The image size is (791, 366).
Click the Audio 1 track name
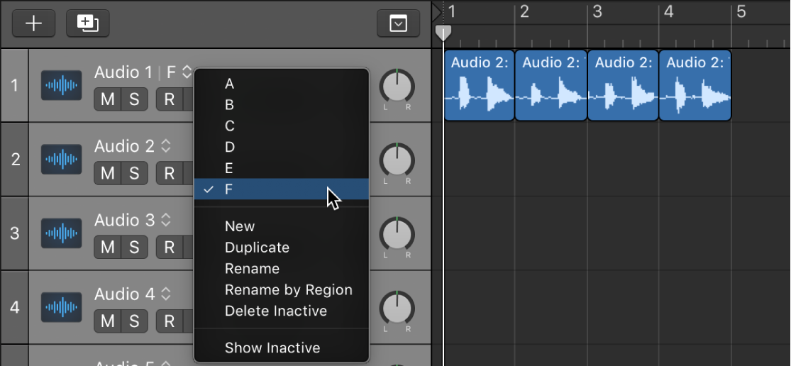point(123,72)
